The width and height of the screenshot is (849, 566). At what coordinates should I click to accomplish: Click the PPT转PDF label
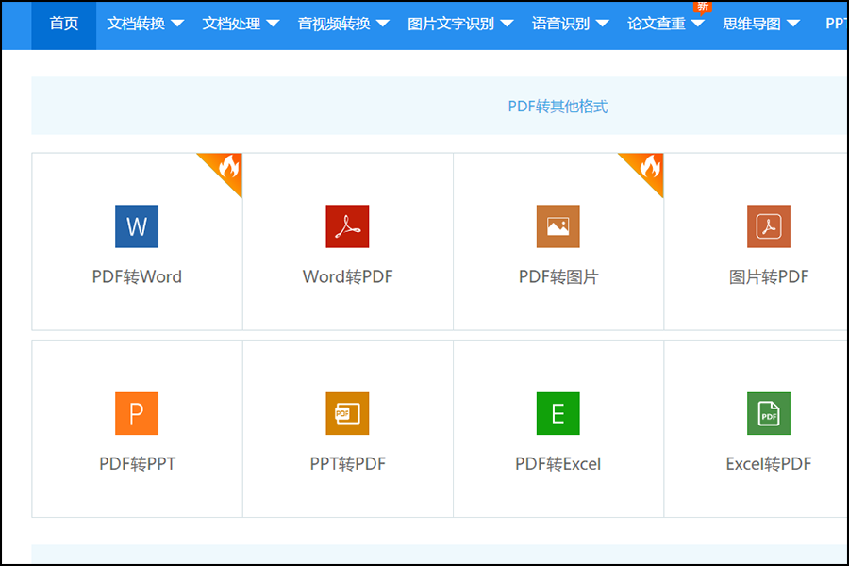[x=347, y=464]
